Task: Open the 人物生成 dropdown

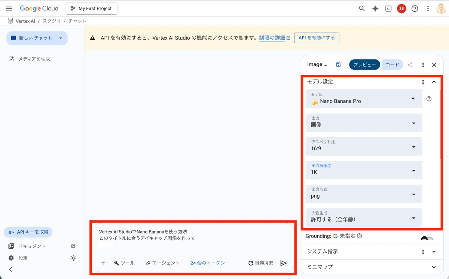Action: click(364, 218)
